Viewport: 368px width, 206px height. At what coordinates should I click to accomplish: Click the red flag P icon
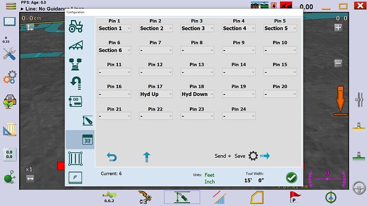click(295, 196)
